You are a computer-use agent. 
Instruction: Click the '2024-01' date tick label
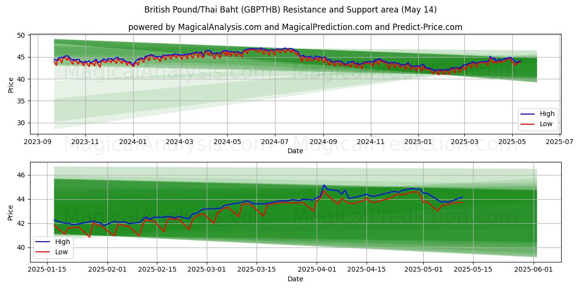coord(133,142)
